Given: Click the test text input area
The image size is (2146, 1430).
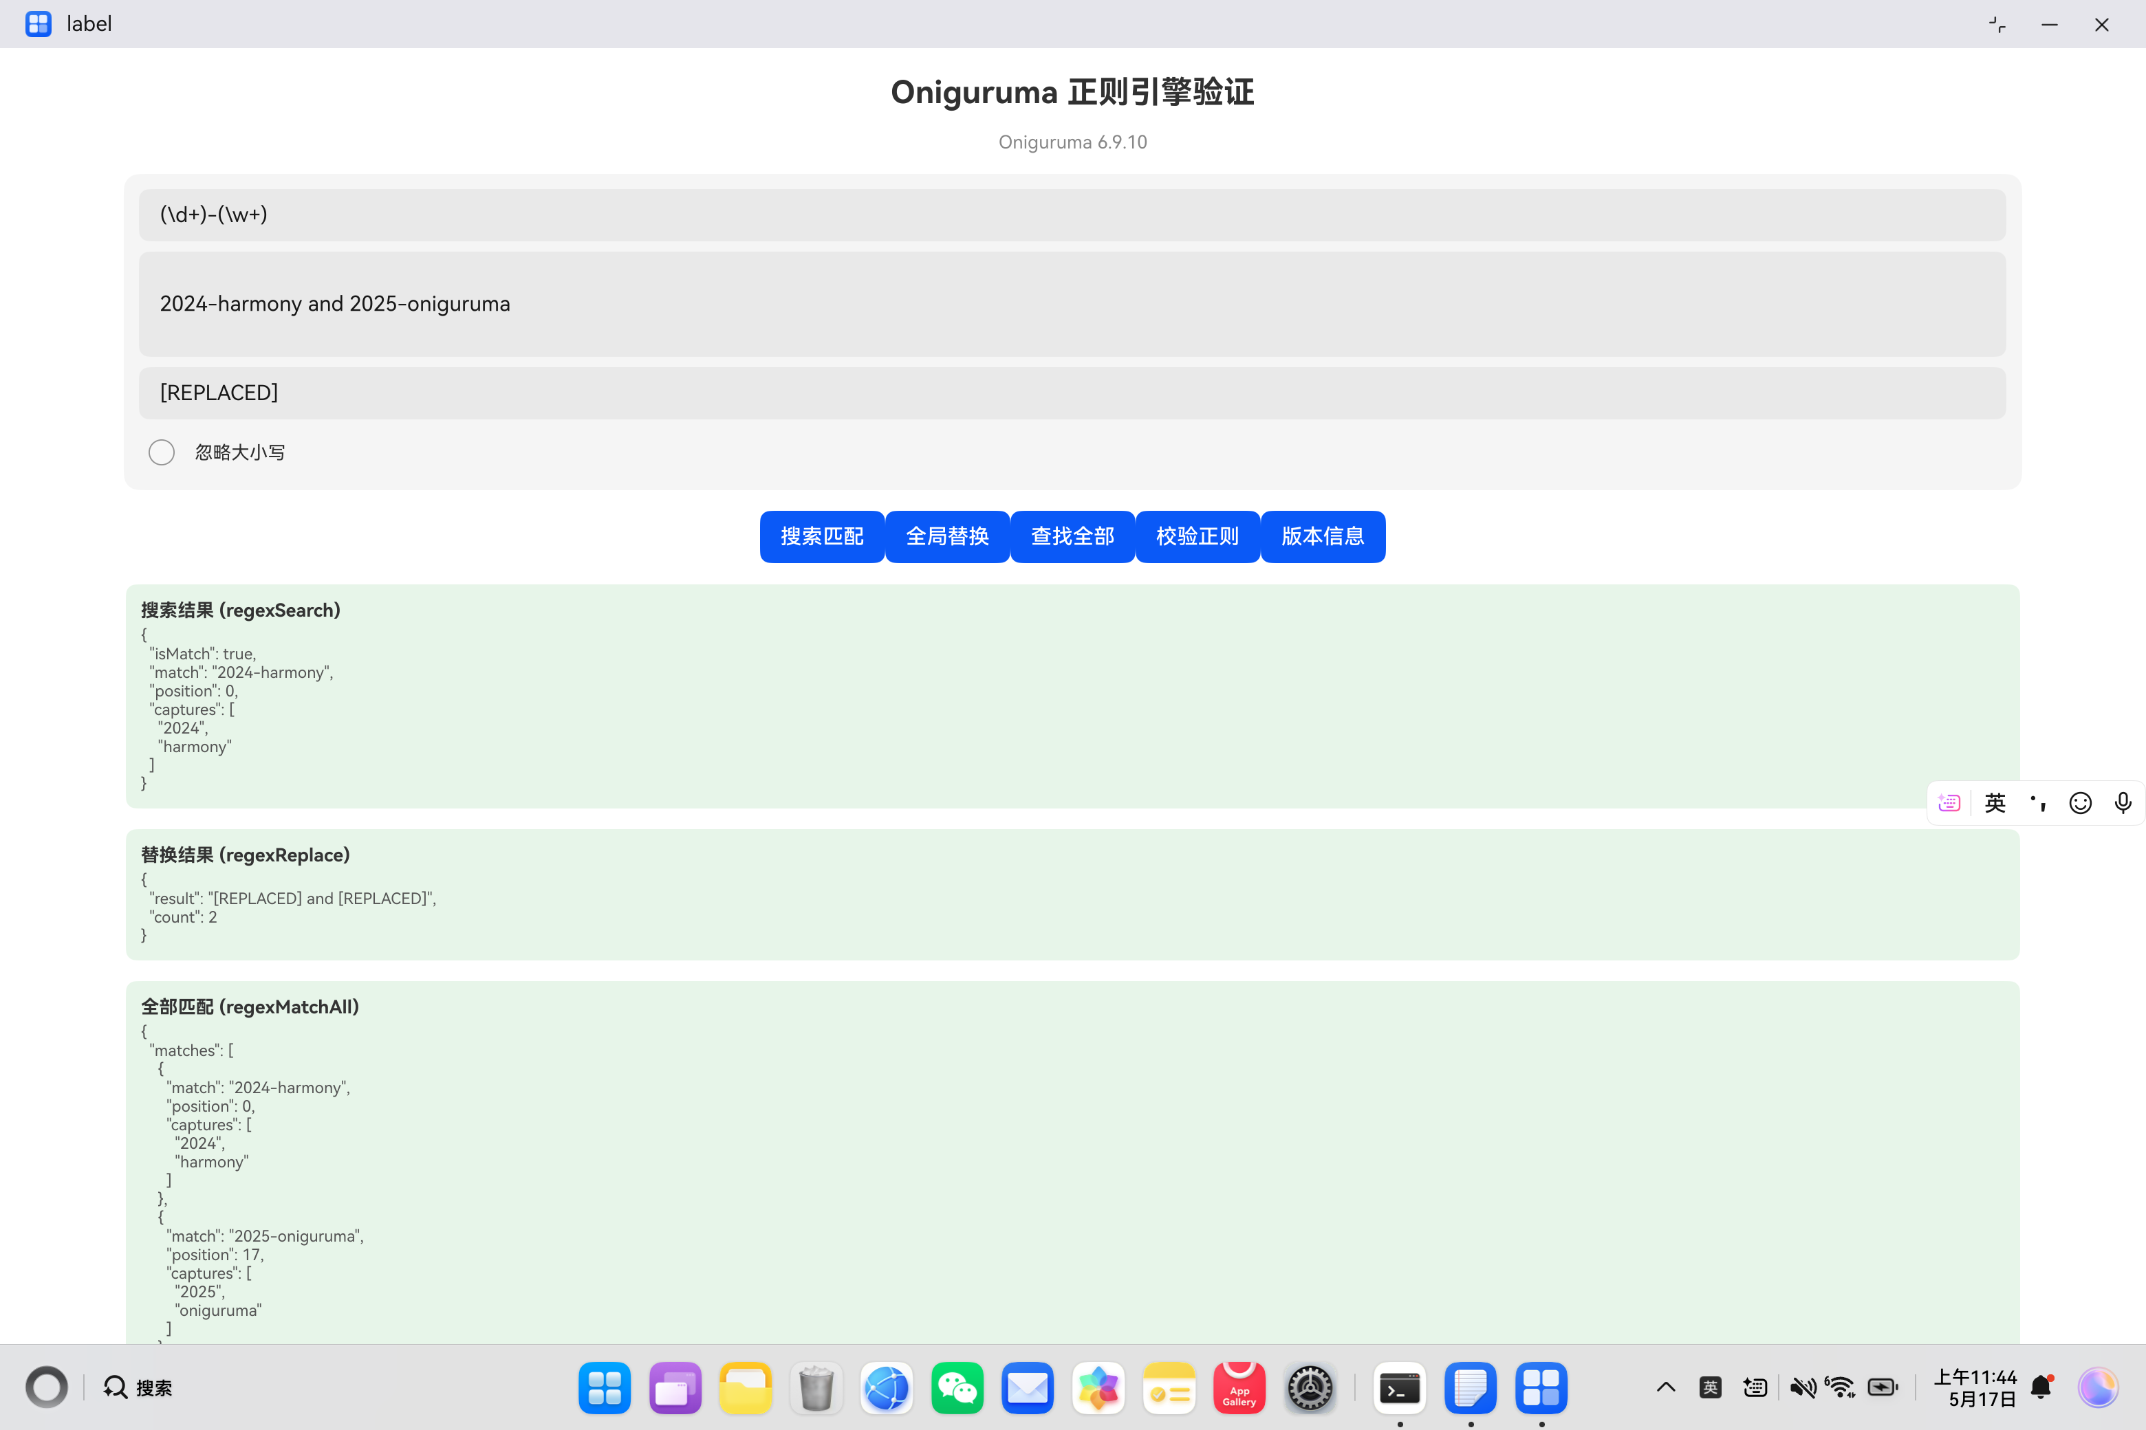Looking at the screenshot, I should [1072, 304].
